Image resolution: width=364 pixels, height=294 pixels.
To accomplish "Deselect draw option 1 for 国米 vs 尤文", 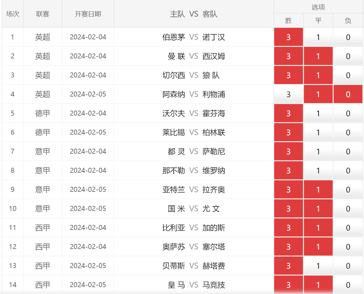I will (x=318, y=208).
